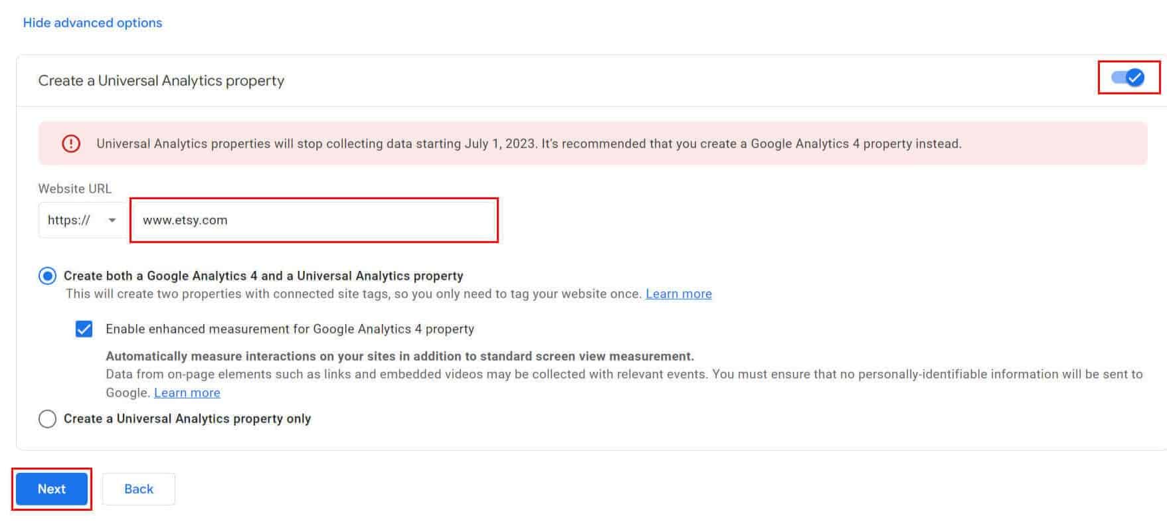Click the red exclamation warning icon
This screenshot has height=530, width=1167.
point(71,143)
